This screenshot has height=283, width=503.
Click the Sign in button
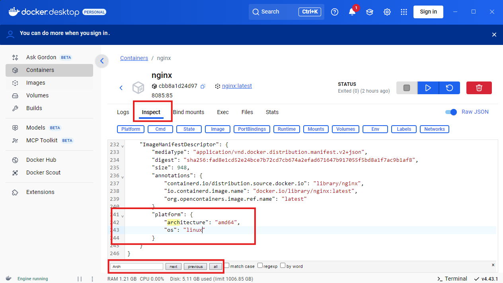click(x=428, y=12)
